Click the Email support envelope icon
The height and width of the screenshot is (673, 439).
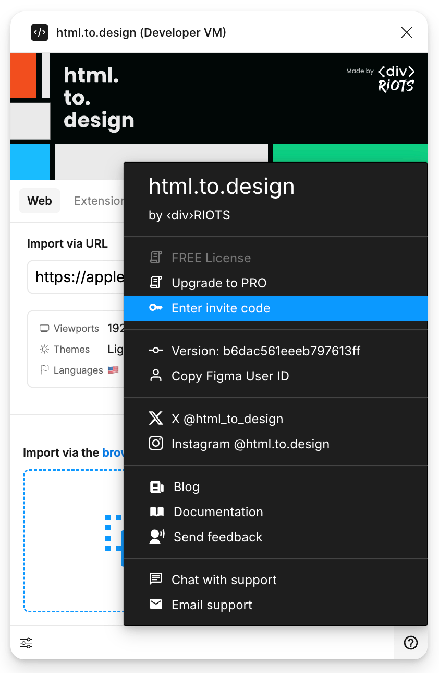point(156,605)
